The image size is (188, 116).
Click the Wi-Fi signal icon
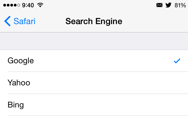40,5
